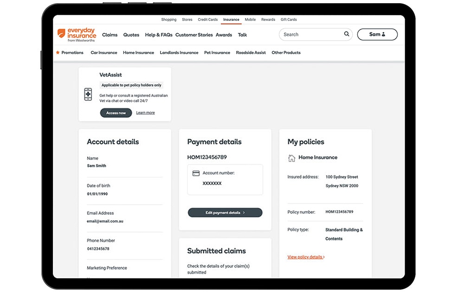464x292 pixels.
Task: Open the Shopping tab
Action: 169,19
